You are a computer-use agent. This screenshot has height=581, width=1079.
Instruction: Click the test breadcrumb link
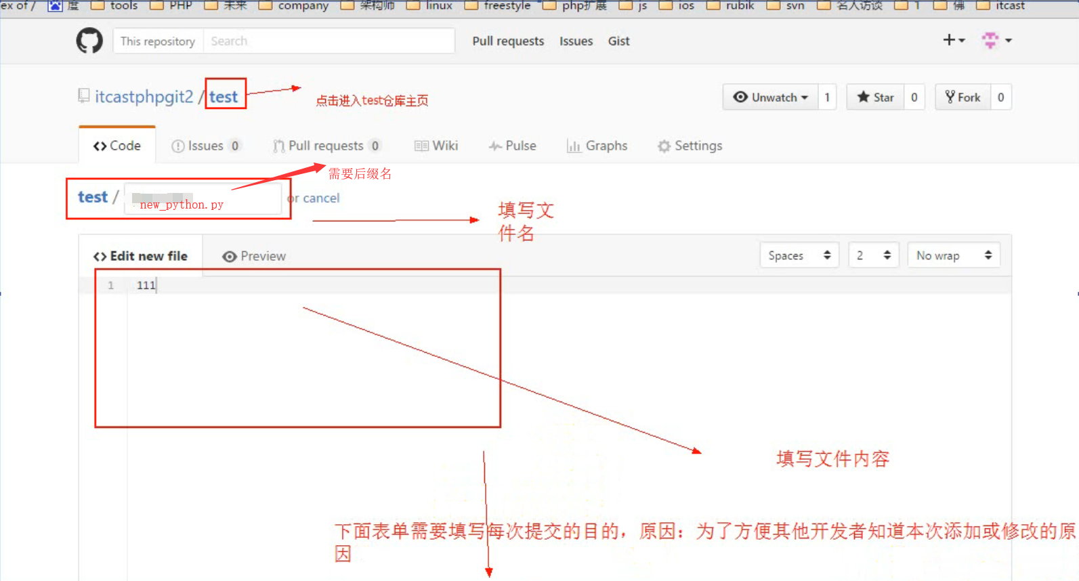coord(93,197)
